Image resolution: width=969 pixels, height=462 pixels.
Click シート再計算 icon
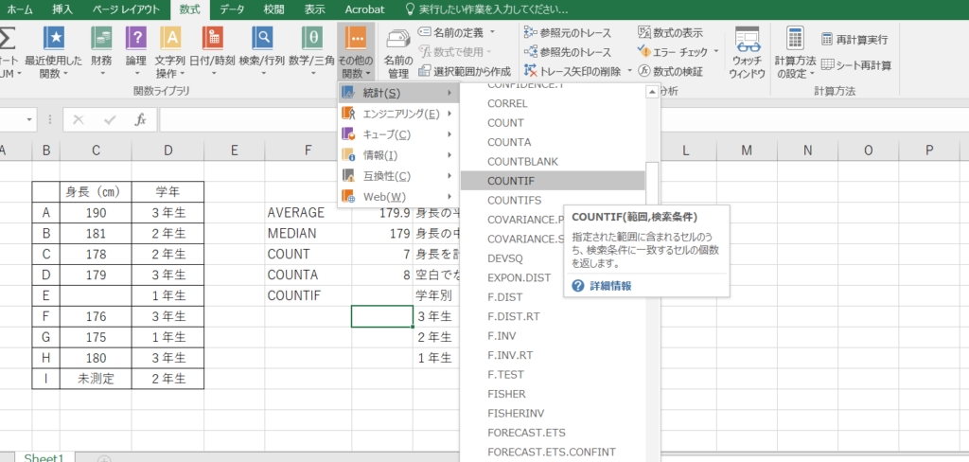827,65
